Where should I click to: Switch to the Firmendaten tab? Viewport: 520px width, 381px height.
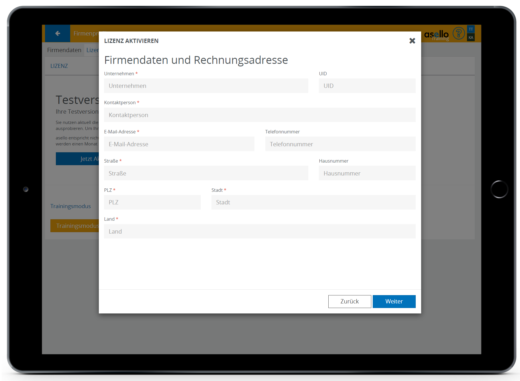click(64, 50)
